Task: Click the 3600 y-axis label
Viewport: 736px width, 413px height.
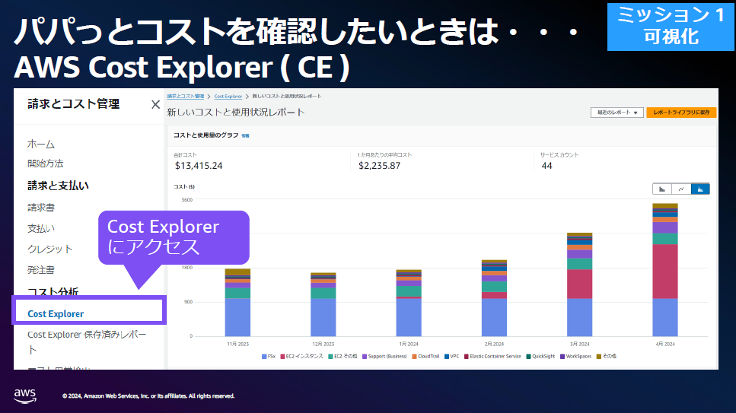Action: click(186, 200)
